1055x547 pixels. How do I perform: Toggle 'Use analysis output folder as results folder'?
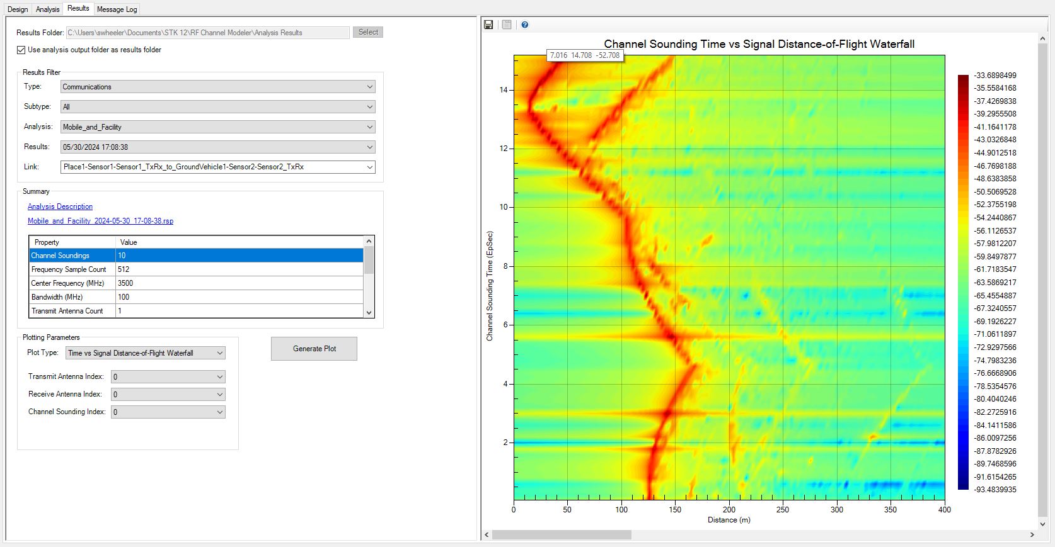click(x=21, y=50)
